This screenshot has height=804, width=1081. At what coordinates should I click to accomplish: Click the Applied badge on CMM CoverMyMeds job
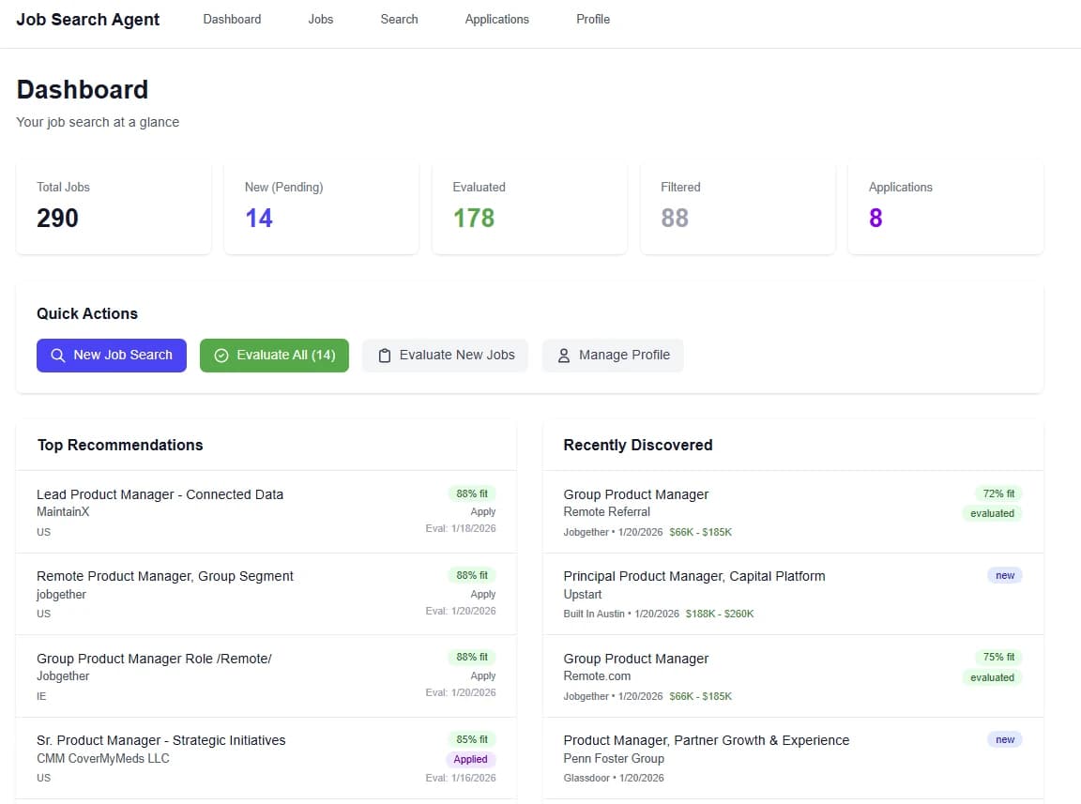pos(470,759)
